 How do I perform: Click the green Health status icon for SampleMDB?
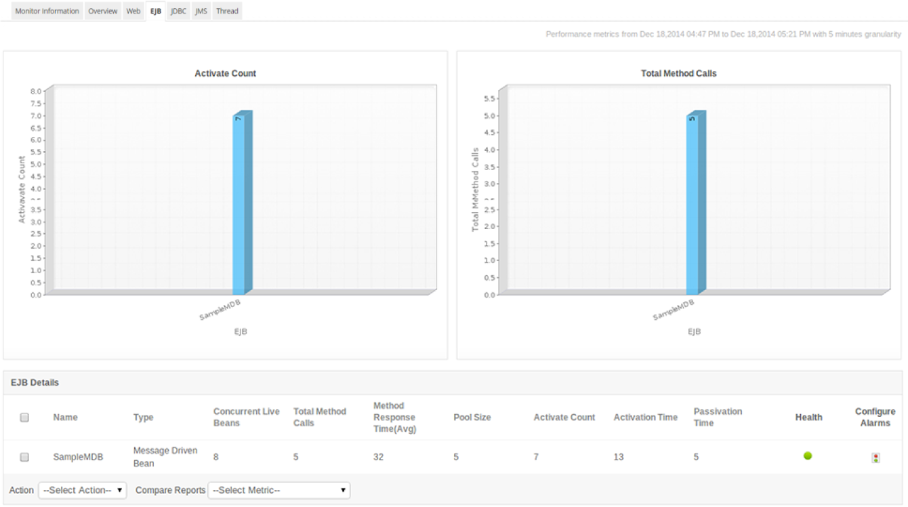(x=808, y=455)
